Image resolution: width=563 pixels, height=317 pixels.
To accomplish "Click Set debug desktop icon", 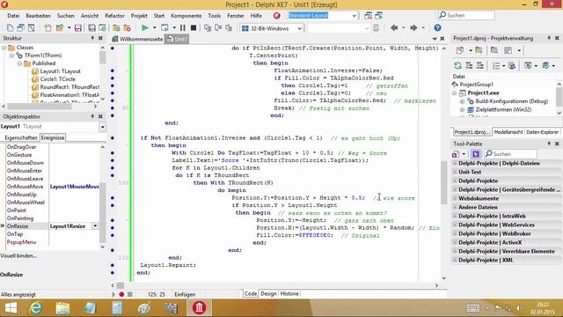I will (379, 16).
